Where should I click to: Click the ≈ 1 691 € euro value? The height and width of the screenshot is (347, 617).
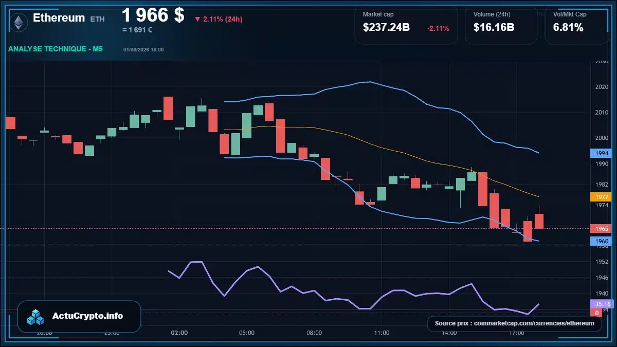point(137,30)
